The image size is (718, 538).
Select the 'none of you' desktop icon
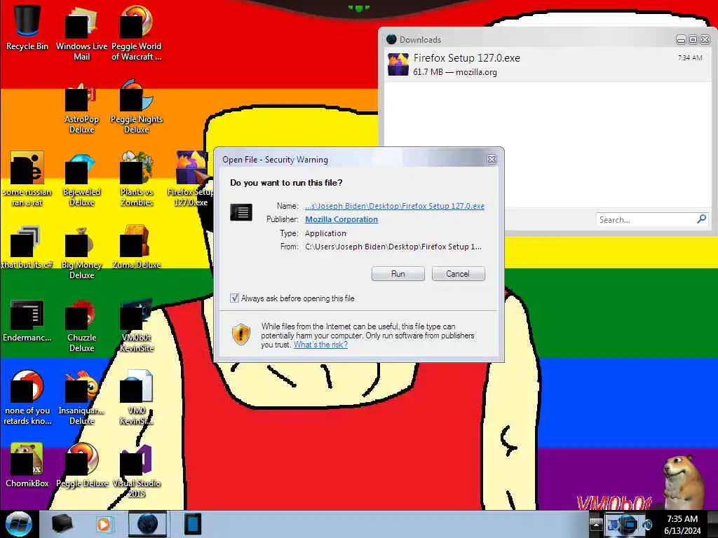pyautogui.click(x=27, y=398)
